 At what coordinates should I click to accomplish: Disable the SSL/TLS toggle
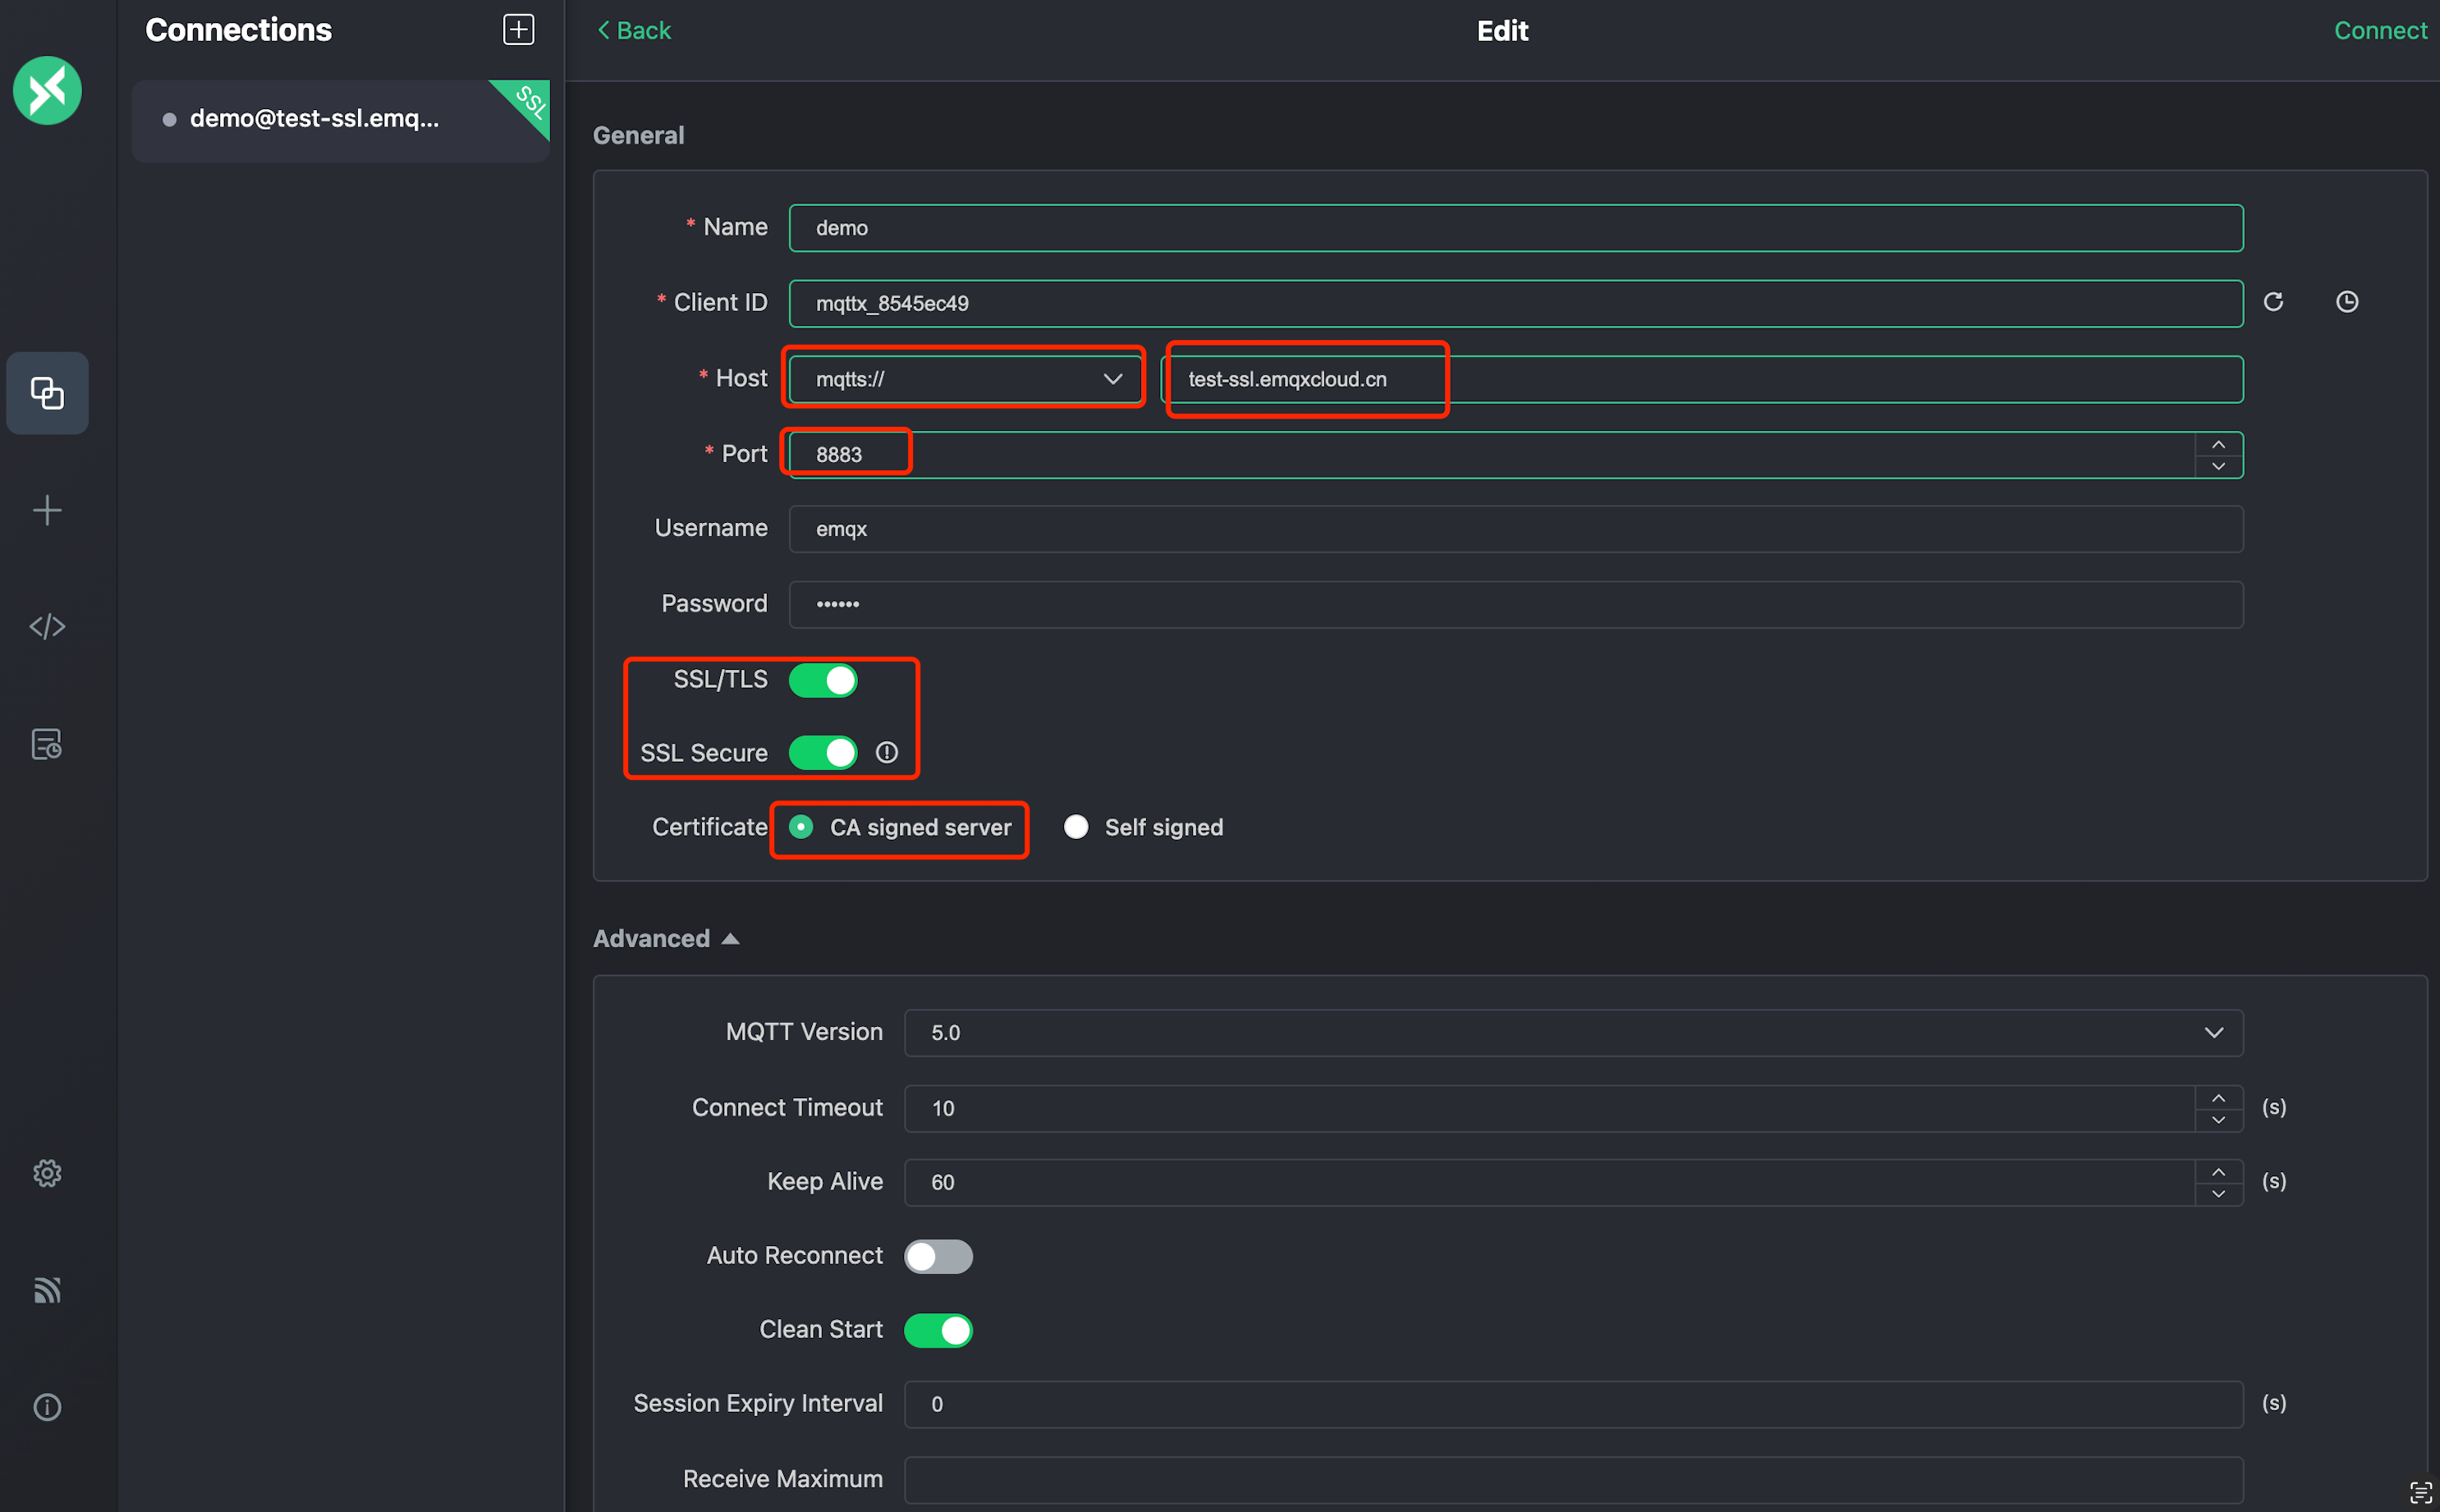(822, 680)
